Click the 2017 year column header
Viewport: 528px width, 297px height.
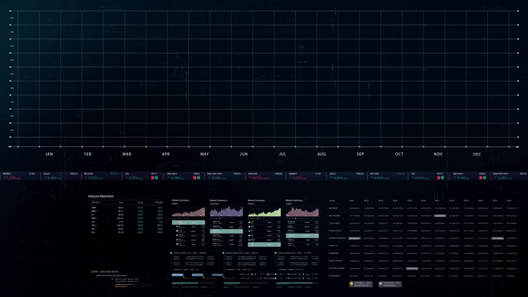[x=437, y=200]
